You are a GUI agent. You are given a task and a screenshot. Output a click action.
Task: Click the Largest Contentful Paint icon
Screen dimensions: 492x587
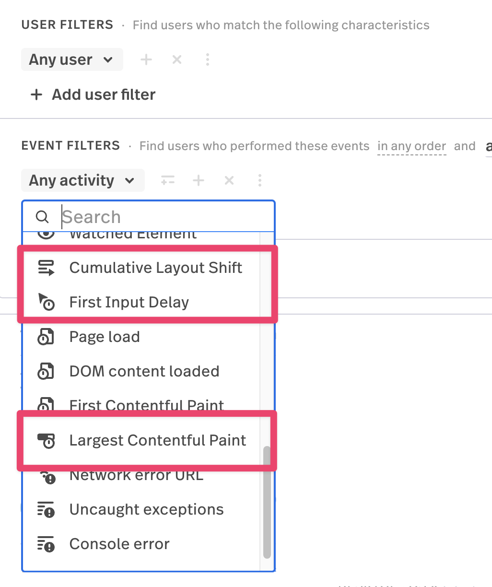click(x=46, y=440)
